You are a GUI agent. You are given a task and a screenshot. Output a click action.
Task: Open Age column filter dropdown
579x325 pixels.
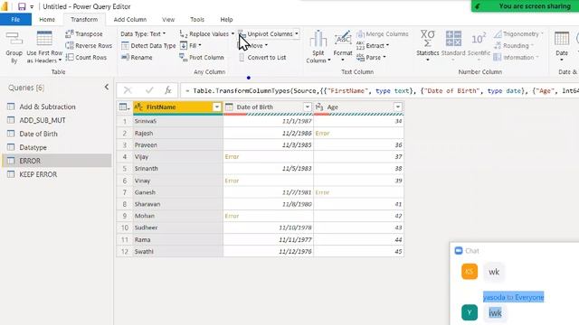[398, 107]
